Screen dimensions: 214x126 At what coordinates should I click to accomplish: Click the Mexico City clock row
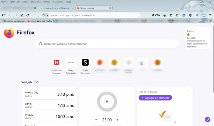click(50, 94)
